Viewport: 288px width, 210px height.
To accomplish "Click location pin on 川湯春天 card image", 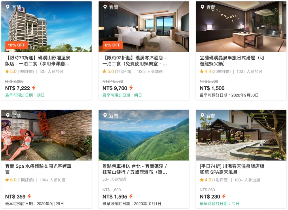I will click(202, 116).
